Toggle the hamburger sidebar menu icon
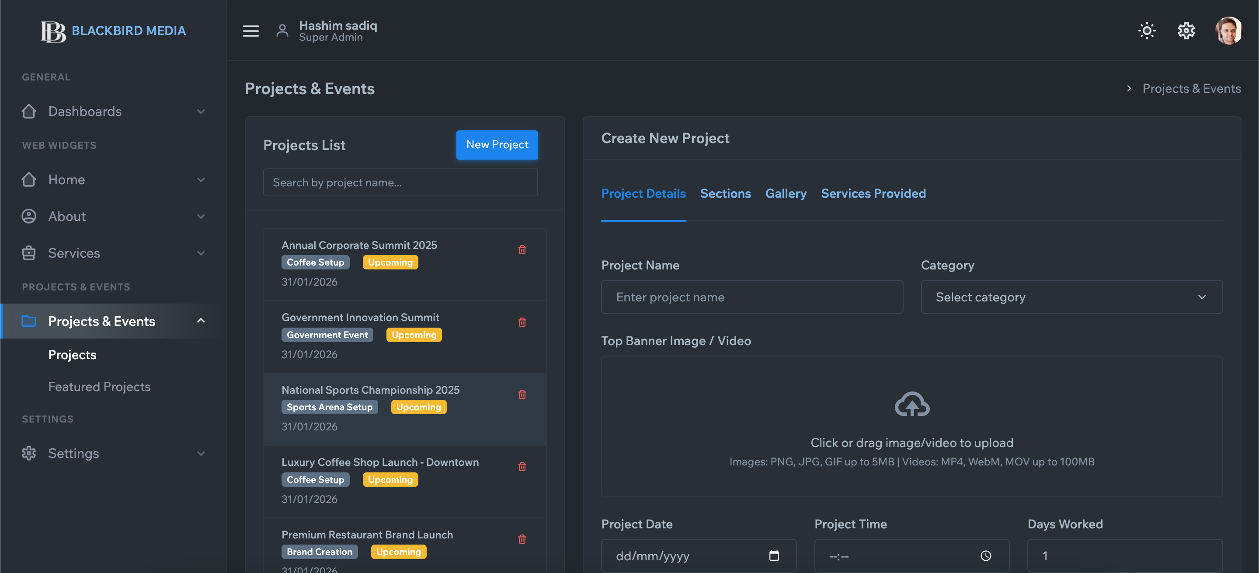Image resolution: width=1259 pixels, height=573 pixels. tap(251, 31)
